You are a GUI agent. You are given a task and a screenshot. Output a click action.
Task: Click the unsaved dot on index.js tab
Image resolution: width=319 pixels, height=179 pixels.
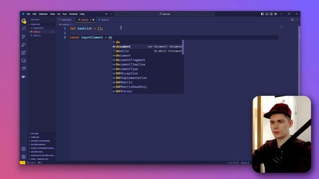coord(93,20)
